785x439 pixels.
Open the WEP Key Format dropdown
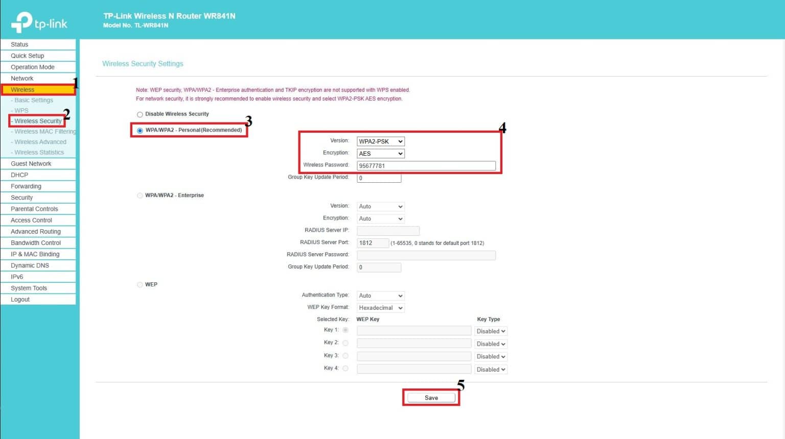pyautogui.click(x=380, y=307)
